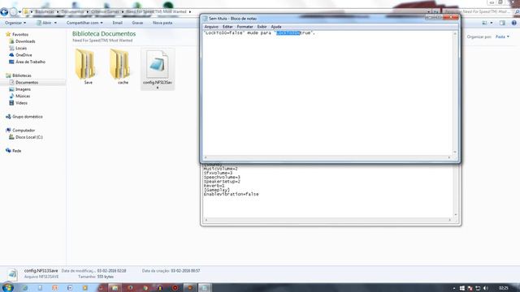The width and height of the screenshot is (520, 292).
Task: Select the config.NFS13Save file icon
Action: tap(157, 64)
